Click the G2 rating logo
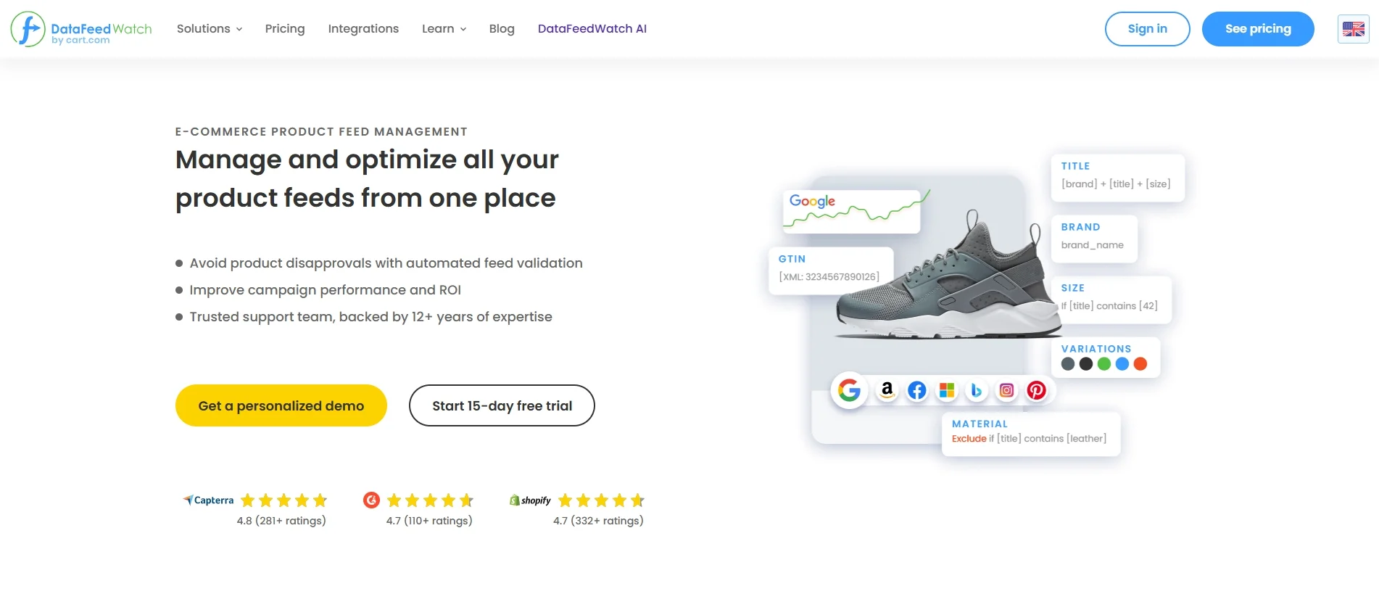Viewport: 1379px width, 594px height. pos(371,500)
